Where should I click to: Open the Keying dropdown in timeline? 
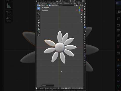coord(47,88)
